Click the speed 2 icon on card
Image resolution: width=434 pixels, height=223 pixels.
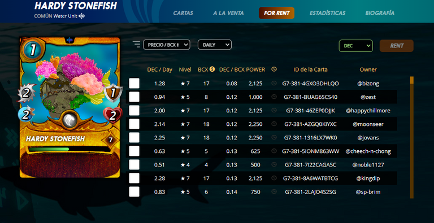pyautogui.click(x=26, y=115)
